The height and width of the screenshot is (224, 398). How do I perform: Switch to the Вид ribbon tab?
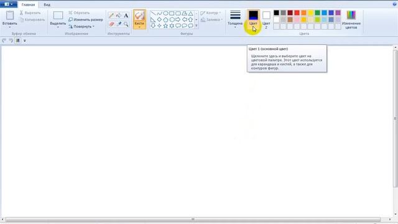(47, 4)
